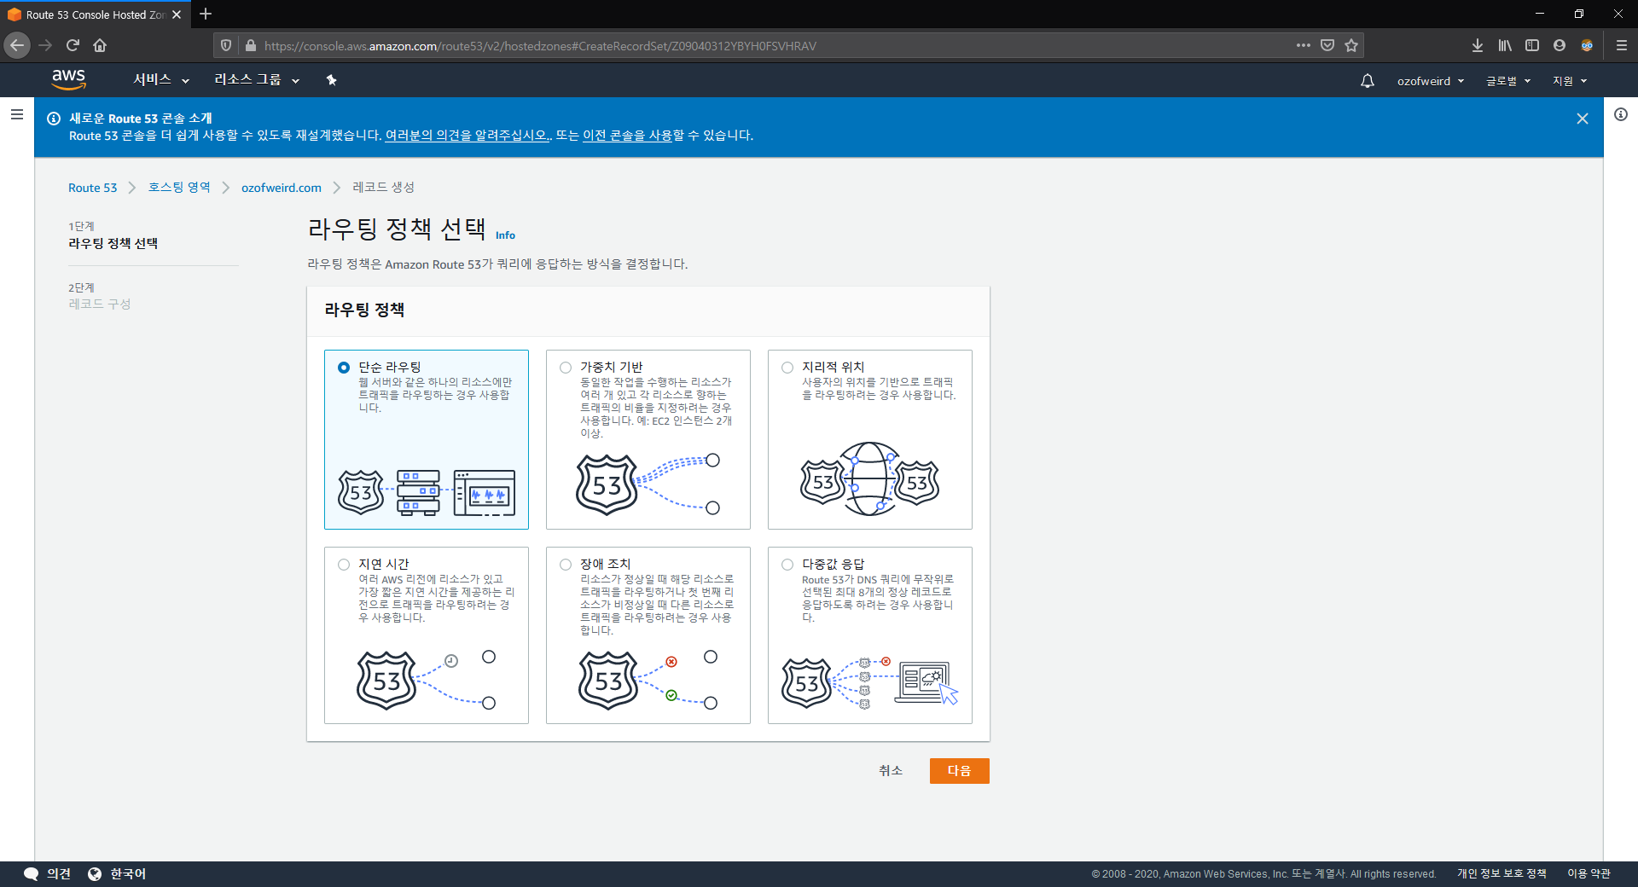This screenshot has width=1638, height=887.
Task: Click the feedback speech bubble icon
Action: coord(32,873)
